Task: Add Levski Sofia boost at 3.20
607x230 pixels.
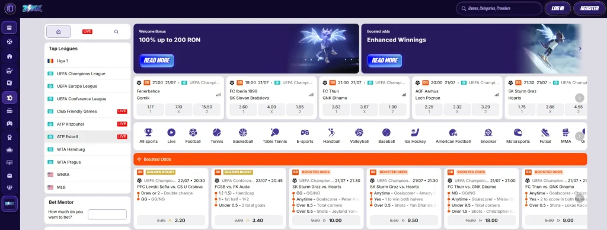Action: (x=171, y=221)
